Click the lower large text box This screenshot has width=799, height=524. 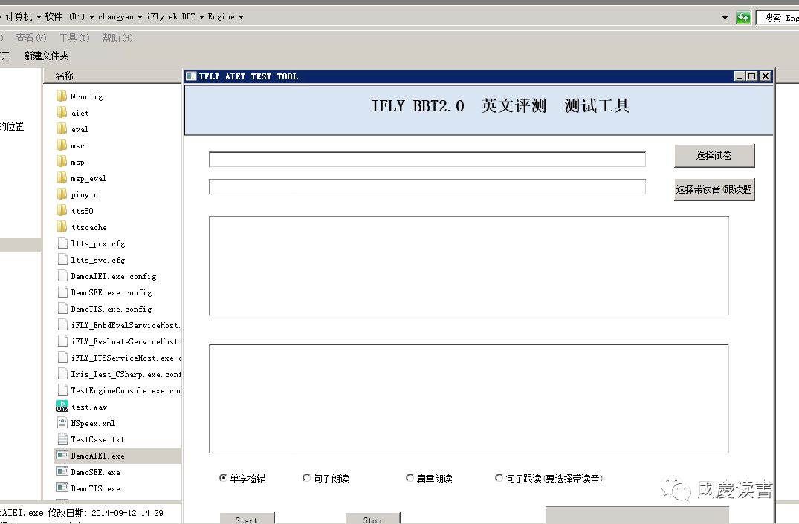(x=469, y=399)
